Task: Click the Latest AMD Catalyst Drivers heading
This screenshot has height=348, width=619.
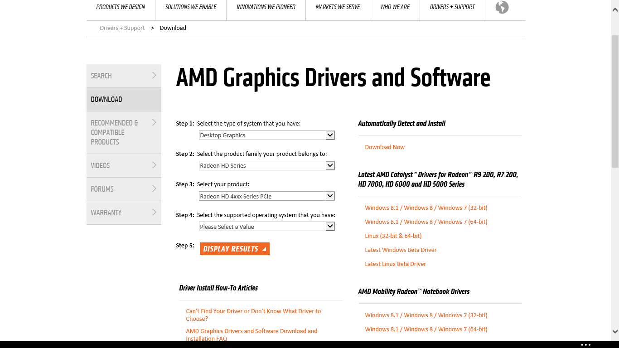Action: tap(438, 179)
